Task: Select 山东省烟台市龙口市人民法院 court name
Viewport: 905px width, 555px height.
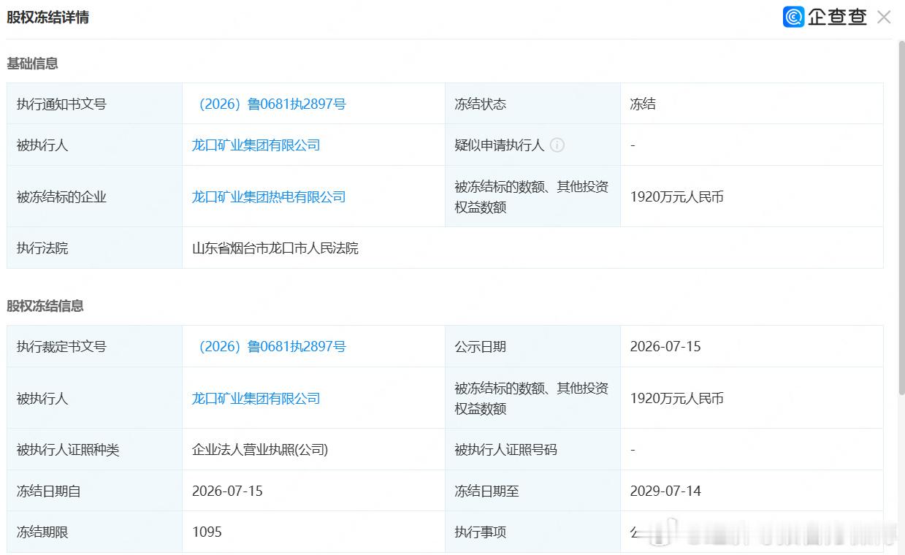Action: pyautogui.click(x=275, y=248)
